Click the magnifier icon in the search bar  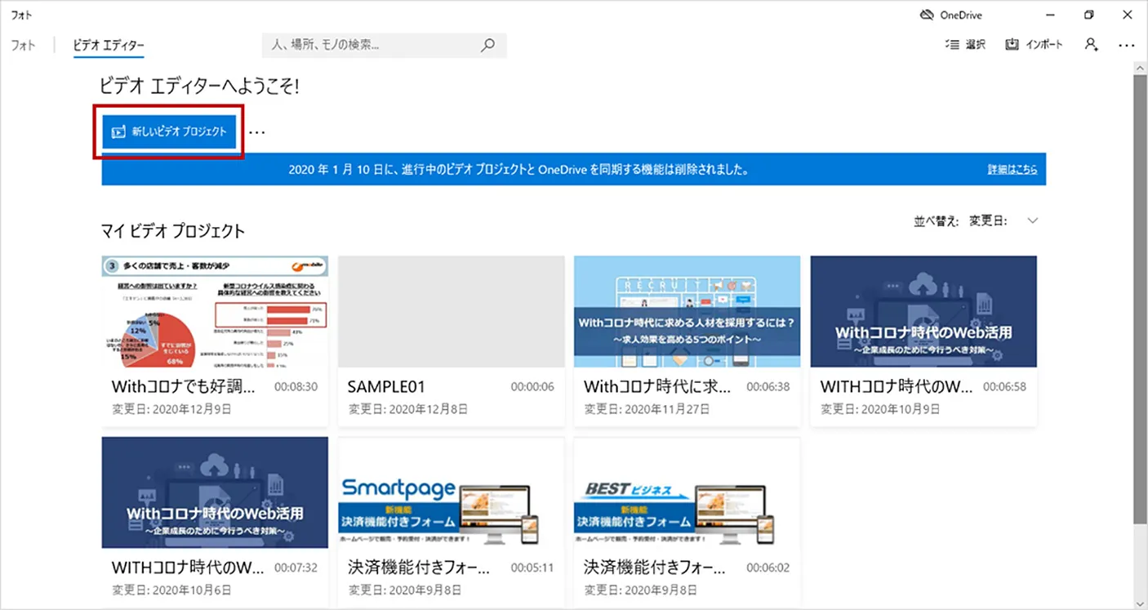pos(487,45)
